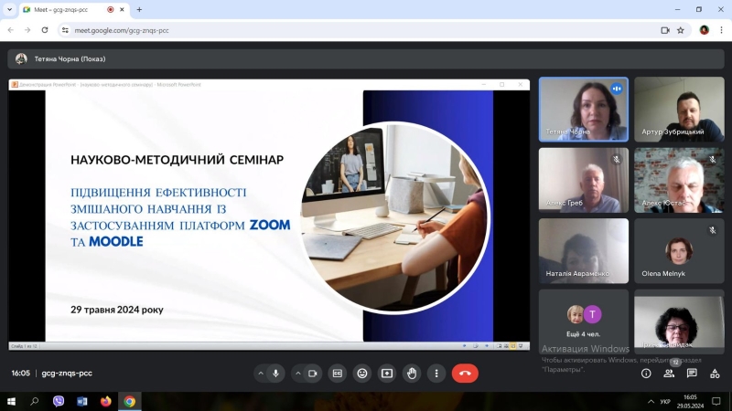The image size is (732, 411).
Task: Select Ірина Сагайдак video tile
Action: coord(679,321)
